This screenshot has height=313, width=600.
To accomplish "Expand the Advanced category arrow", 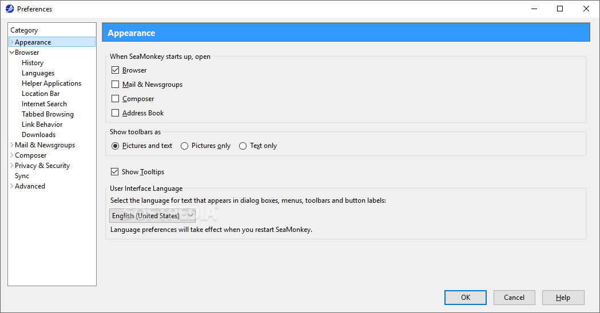I will point(12,186).
